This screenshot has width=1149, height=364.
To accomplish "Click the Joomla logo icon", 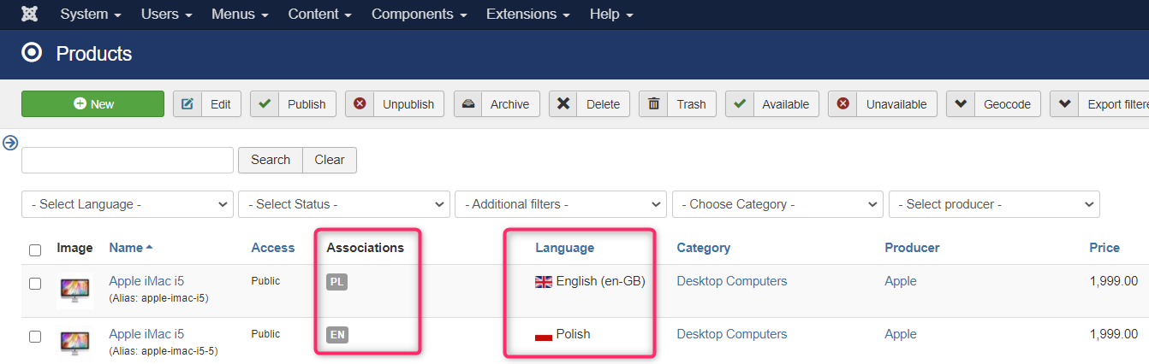I will (29, 15).
